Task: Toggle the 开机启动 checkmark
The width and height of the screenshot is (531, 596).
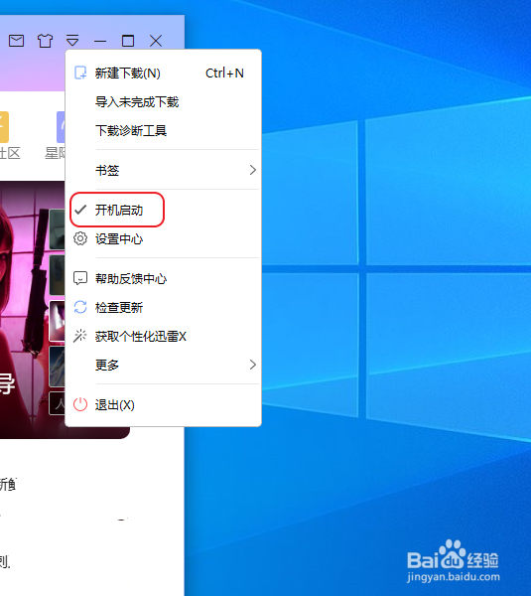Action: click(80, 210)
